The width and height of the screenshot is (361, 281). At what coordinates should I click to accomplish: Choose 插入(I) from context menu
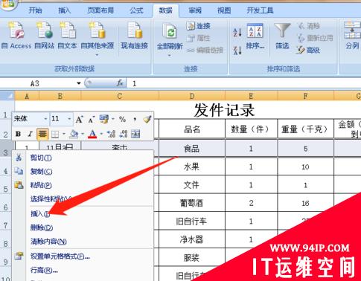point(83,214)
